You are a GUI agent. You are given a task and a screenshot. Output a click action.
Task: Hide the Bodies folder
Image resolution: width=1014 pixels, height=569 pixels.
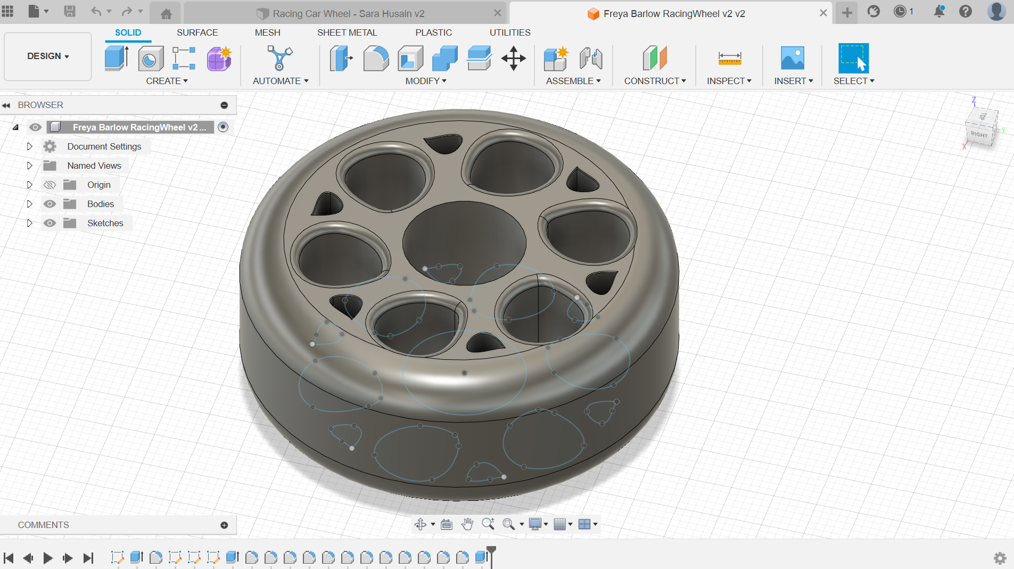click(50, 204)
